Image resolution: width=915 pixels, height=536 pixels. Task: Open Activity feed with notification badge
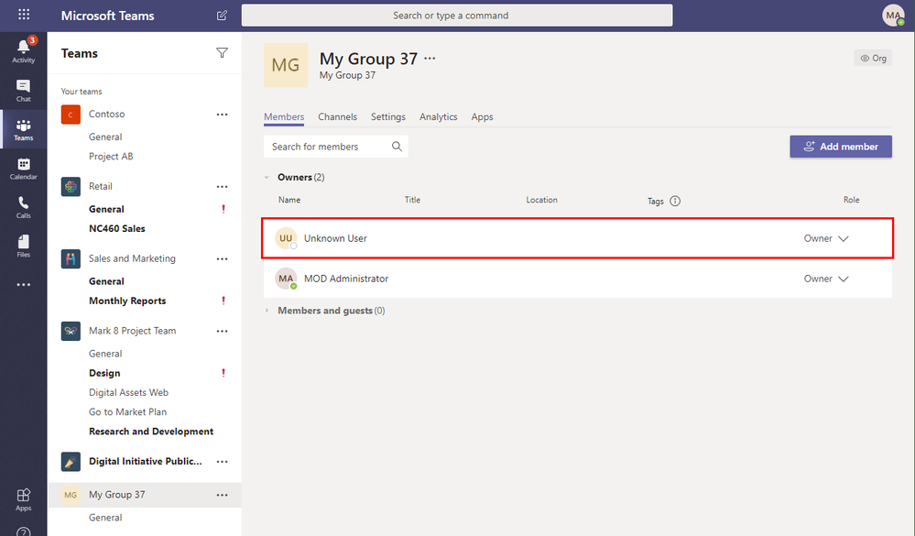(23, 50)
